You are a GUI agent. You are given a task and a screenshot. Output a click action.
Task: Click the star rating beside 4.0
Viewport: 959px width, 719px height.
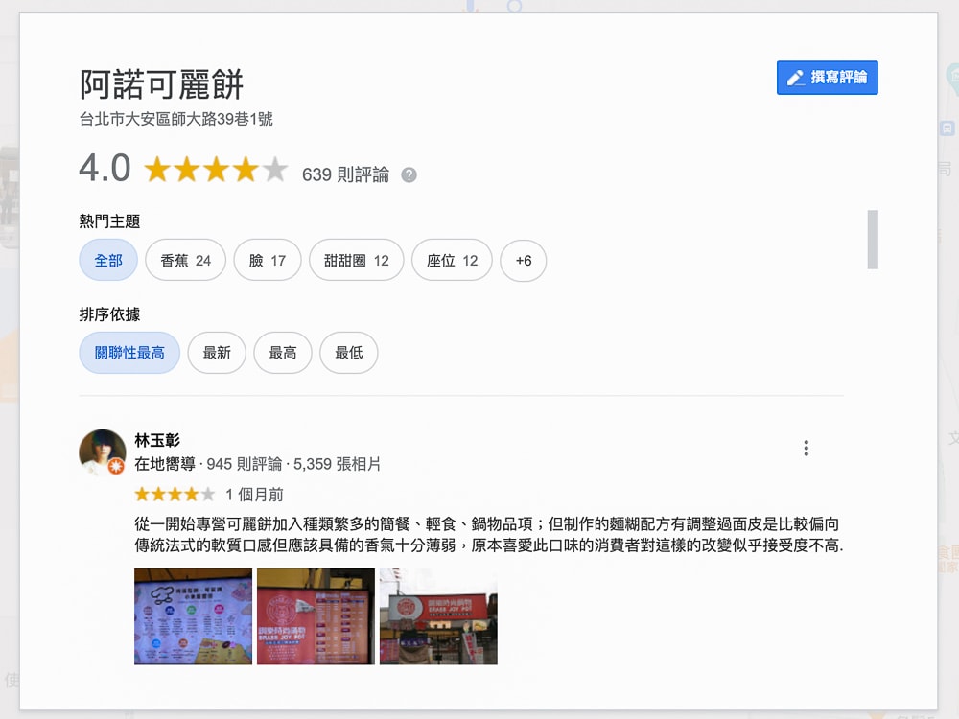(216, 171)
